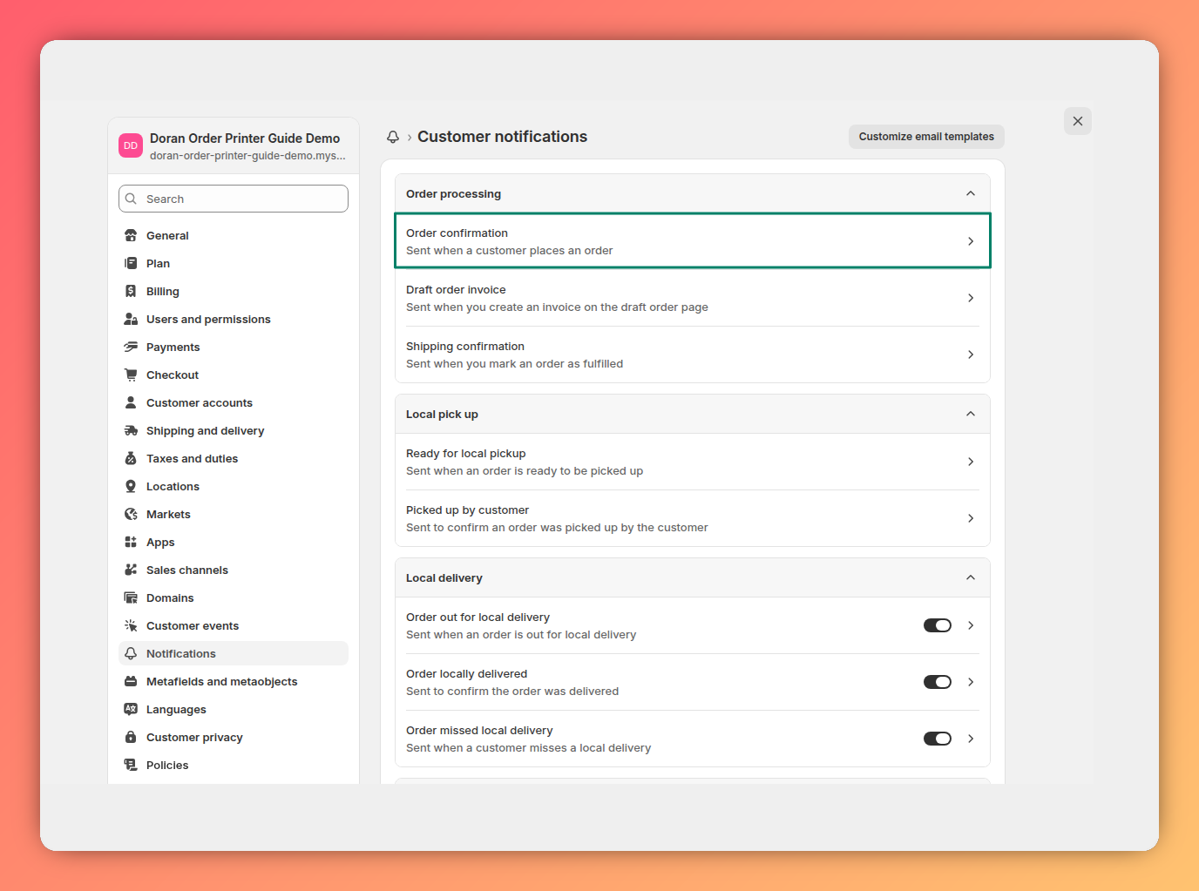Click the Markets globe icon
Image resolution: width=1199 pixels, height=891 pixels.
pyautogui.click(x=131, y=514)
